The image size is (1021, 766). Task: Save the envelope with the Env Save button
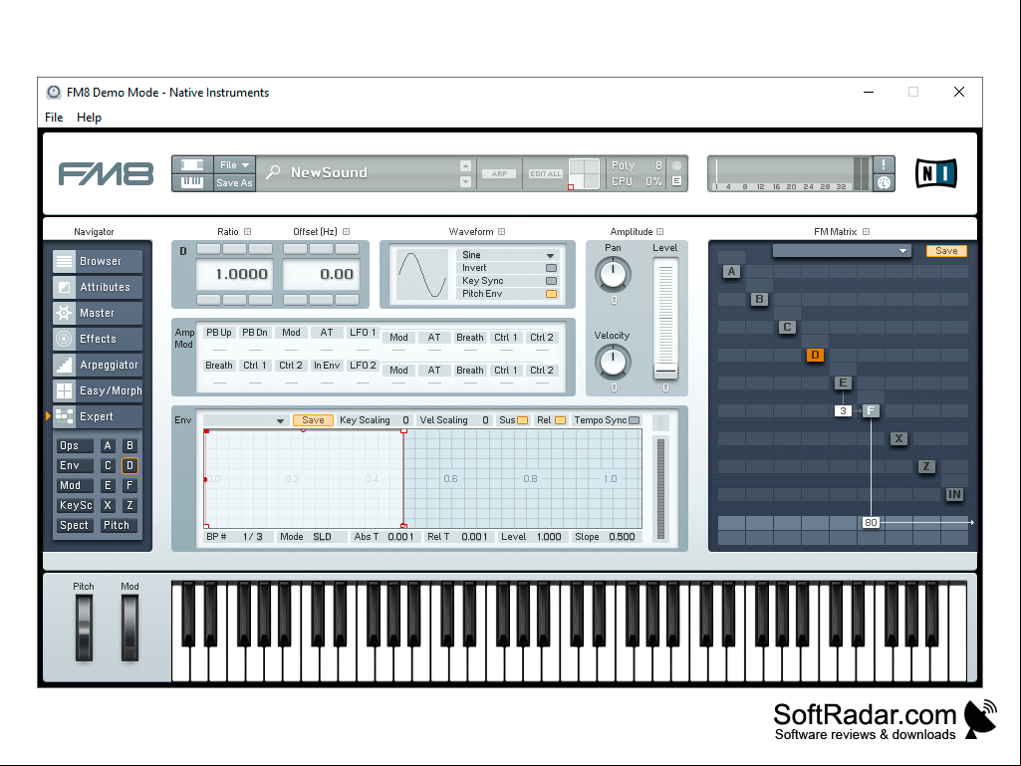point(313,420)
